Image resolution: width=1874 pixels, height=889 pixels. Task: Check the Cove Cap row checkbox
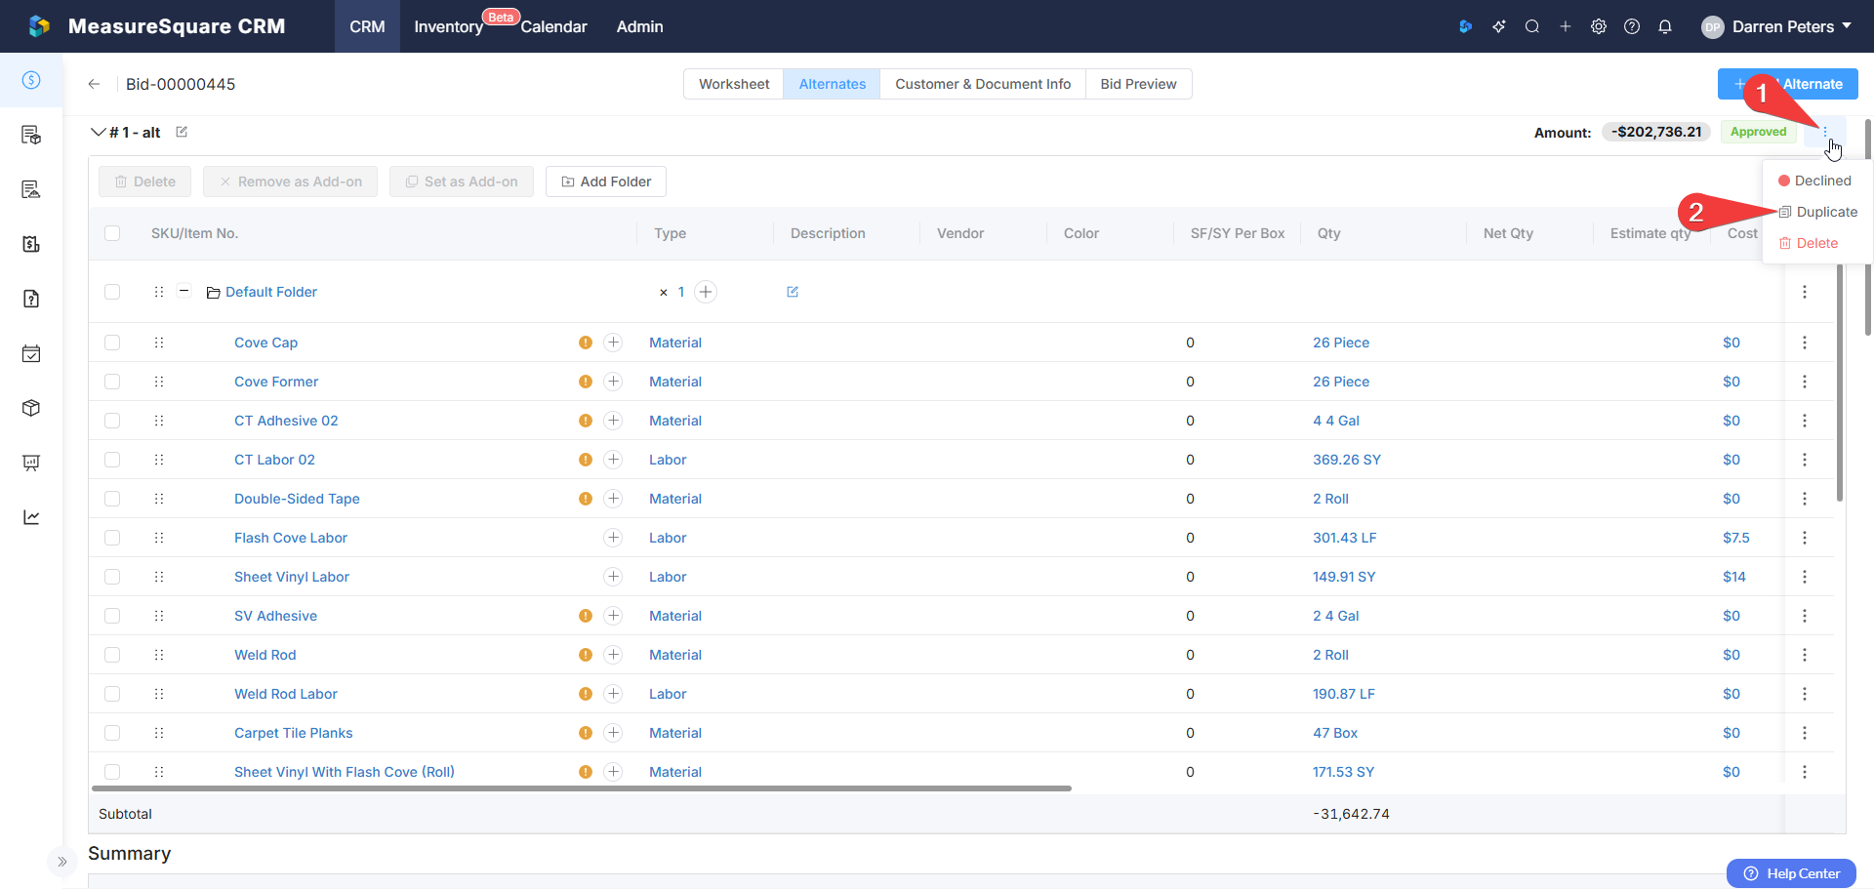click(112, 343)
